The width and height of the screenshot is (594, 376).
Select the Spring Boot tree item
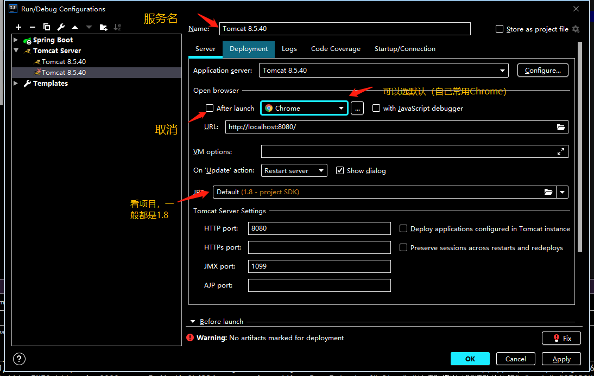click(53, 40)
